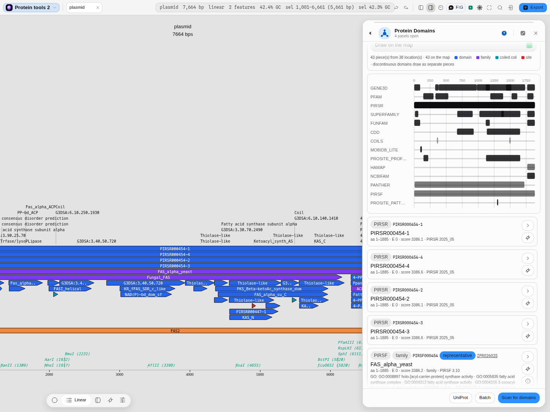This screenshot has width=550, height=412.
Task: Open the display settings sliders icon
Action: tap(123, 400)
